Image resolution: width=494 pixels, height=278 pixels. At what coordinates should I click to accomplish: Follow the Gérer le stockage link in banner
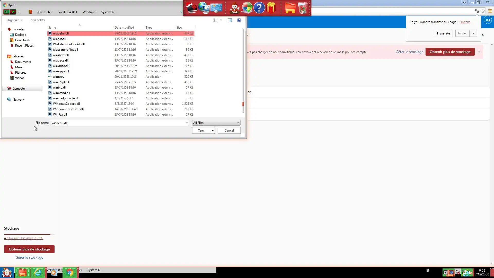click(409, 52)
